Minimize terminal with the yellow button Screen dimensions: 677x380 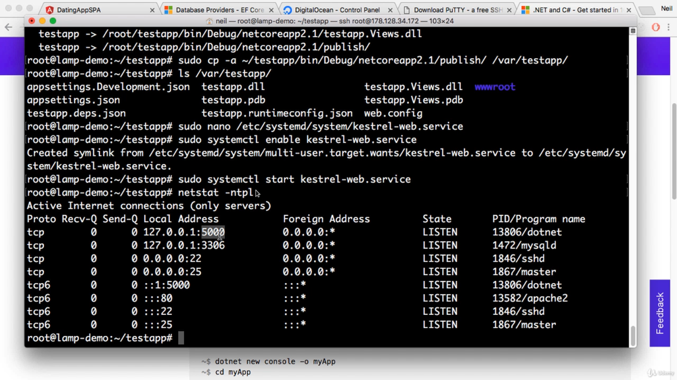click(42, 21)
